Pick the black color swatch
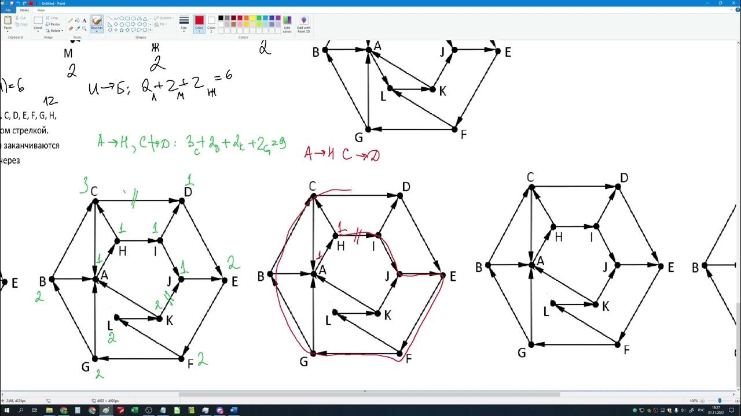 coord(221,18)
